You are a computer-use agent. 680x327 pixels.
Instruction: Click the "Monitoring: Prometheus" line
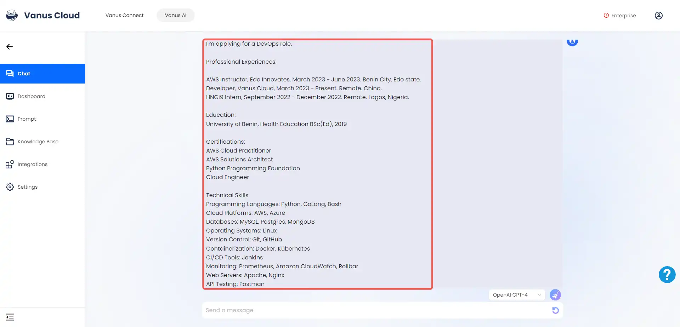tap(282, 266)
